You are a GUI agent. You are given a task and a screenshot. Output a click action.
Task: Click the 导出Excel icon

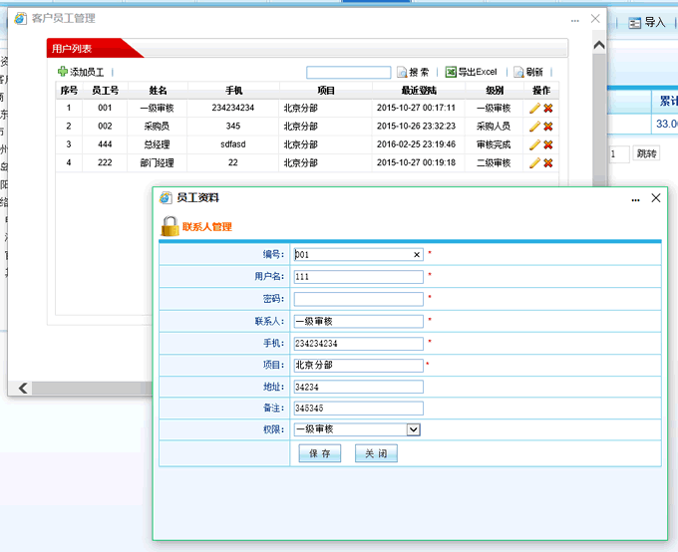coord(451,72)
